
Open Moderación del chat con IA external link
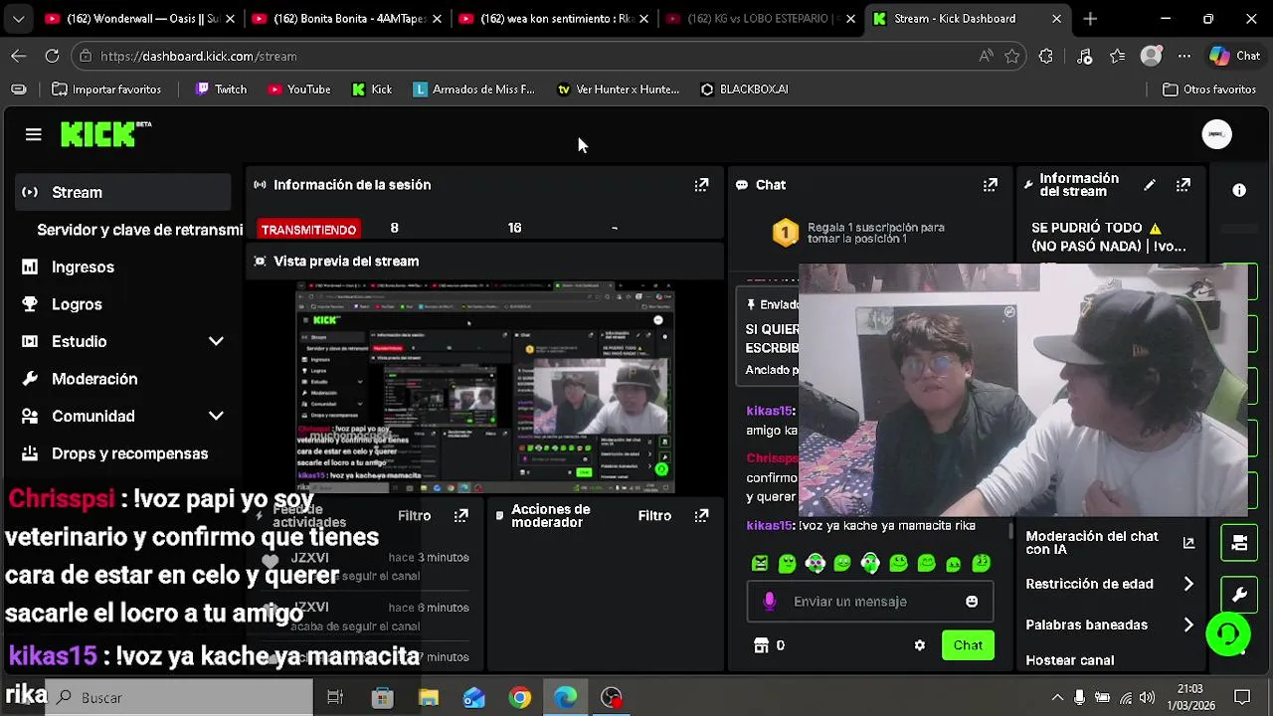click(1188, 543)
